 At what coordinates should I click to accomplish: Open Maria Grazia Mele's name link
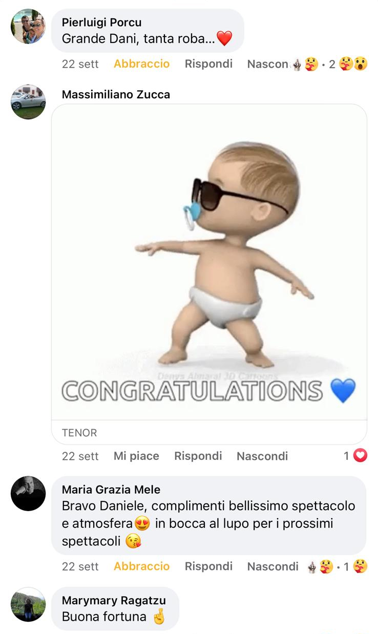click(111, 490)
